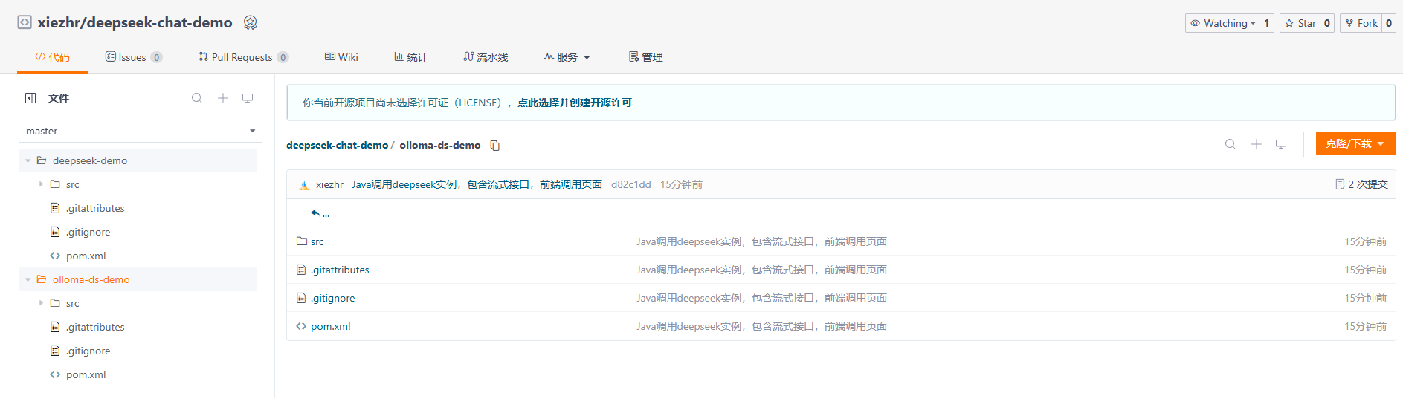Screen dimensions: 1403x399
Task: Star this repository
Action: [1300, 23]
